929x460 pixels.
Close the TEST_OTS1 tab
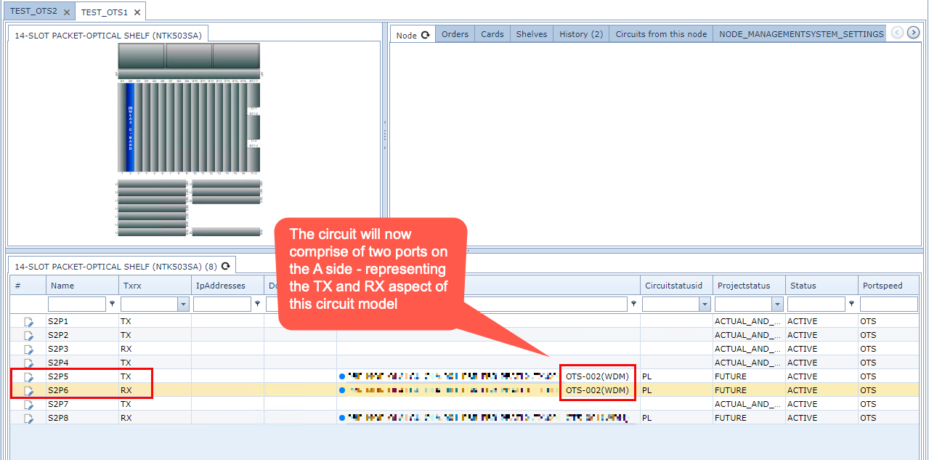[137, 12]
